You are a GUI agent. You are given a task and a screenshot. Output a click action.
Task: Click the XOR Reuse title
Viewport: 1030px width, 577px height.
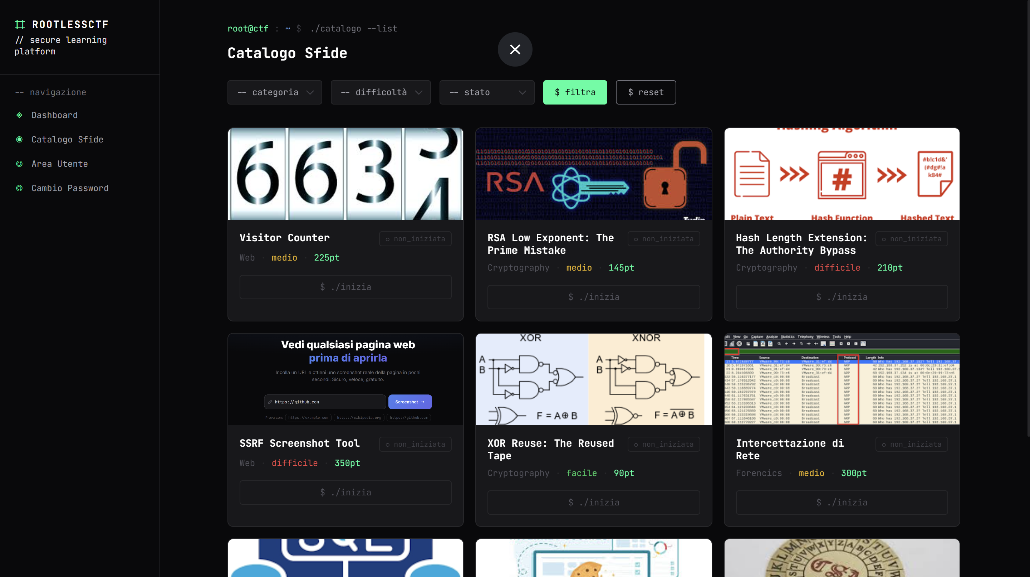point(551,449)
